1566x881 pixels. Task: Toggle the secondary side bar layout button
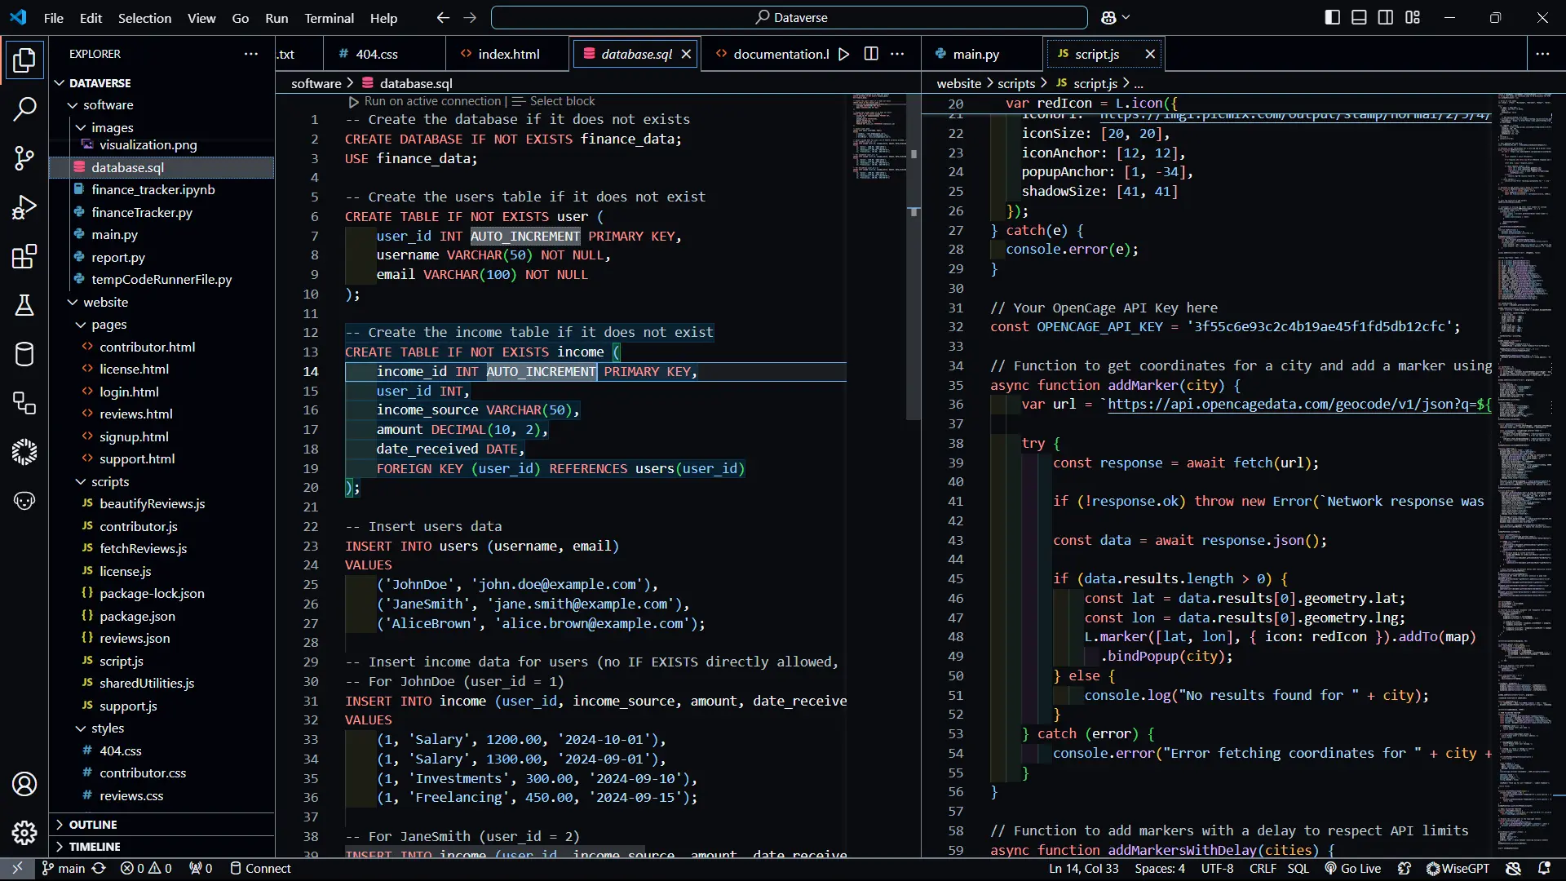(1386, 17)
